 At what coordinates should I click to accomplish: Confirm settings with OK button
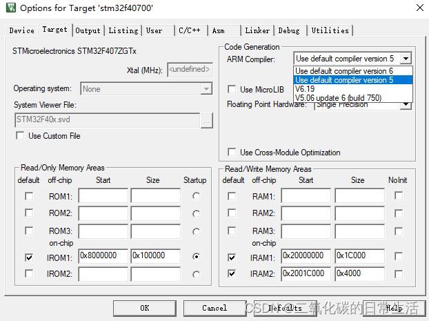(145, 308)
